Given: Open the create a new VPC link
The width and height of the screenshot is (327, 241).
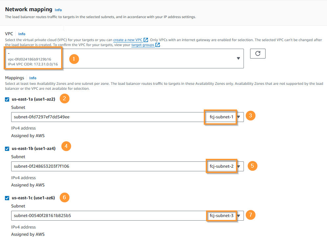Looking at the screenshot, I should tap(128, 40).
